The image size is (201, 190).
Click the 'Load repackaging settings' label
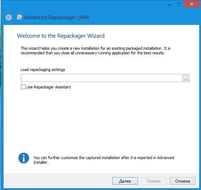(43, 70)
